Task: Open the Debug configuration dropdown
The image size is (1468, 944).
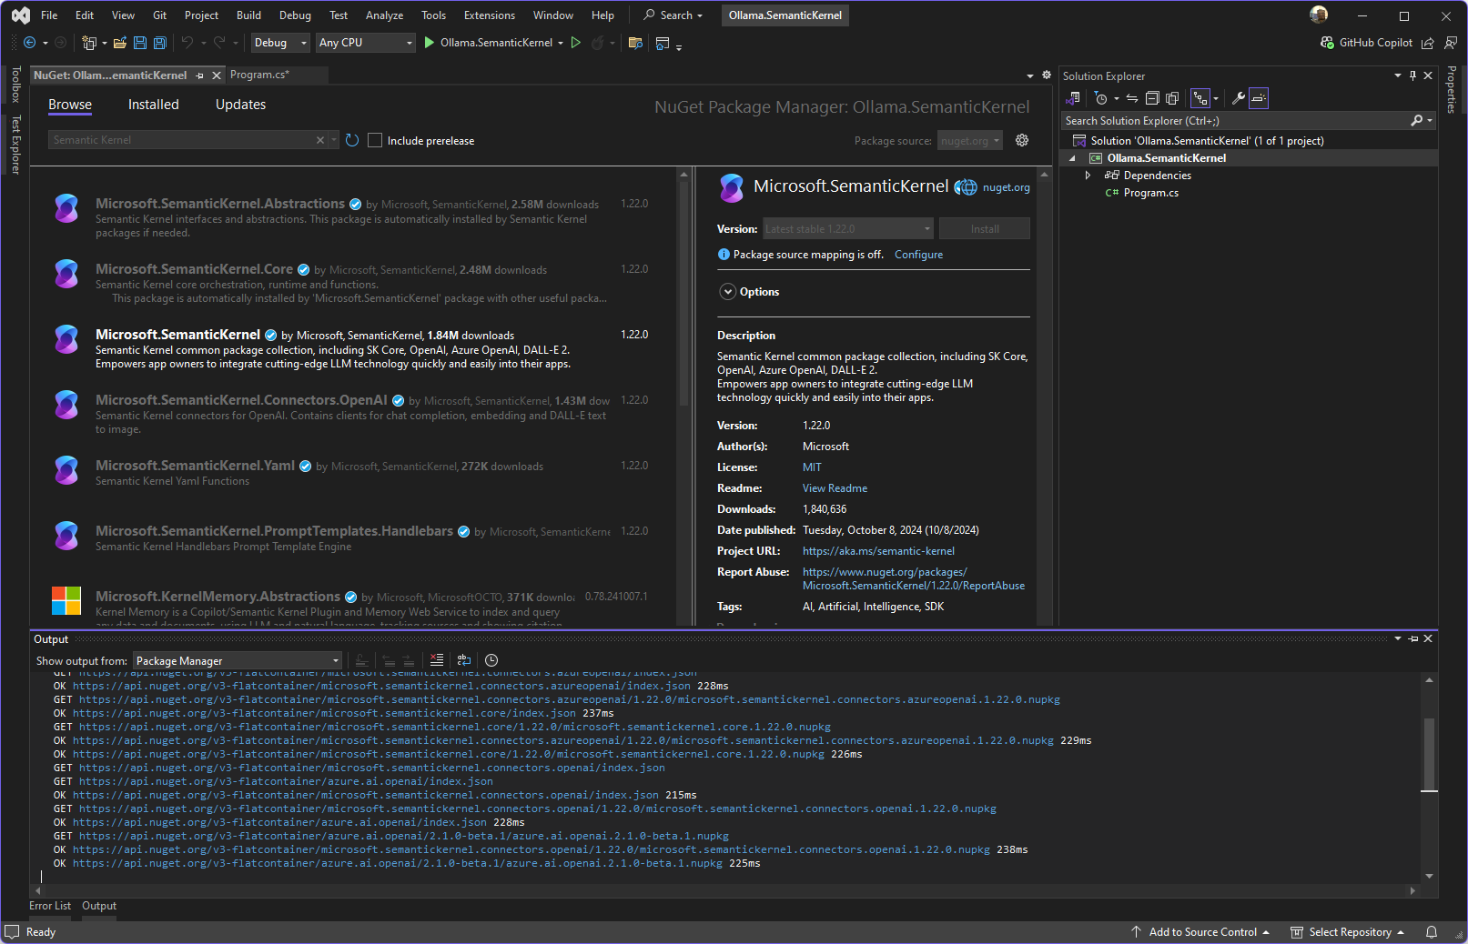Action: [280, 43]
